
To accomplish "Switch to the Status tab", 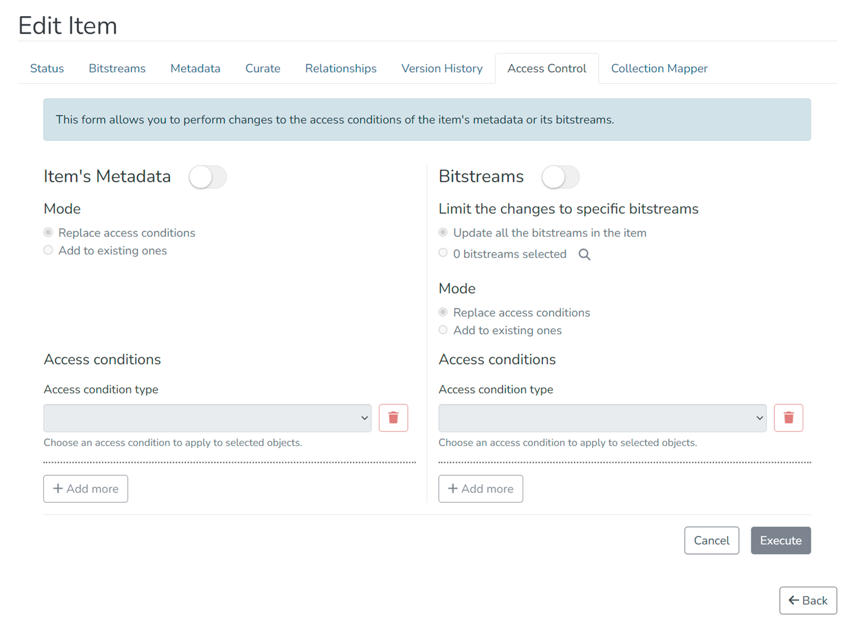I will 47,68.
